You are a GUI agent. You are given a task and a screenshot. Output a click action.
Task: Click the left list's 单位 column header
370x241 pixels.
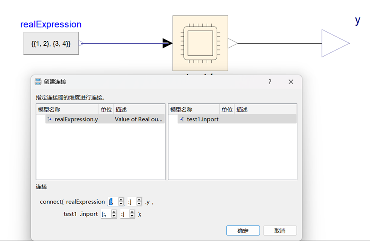point(106,110)
